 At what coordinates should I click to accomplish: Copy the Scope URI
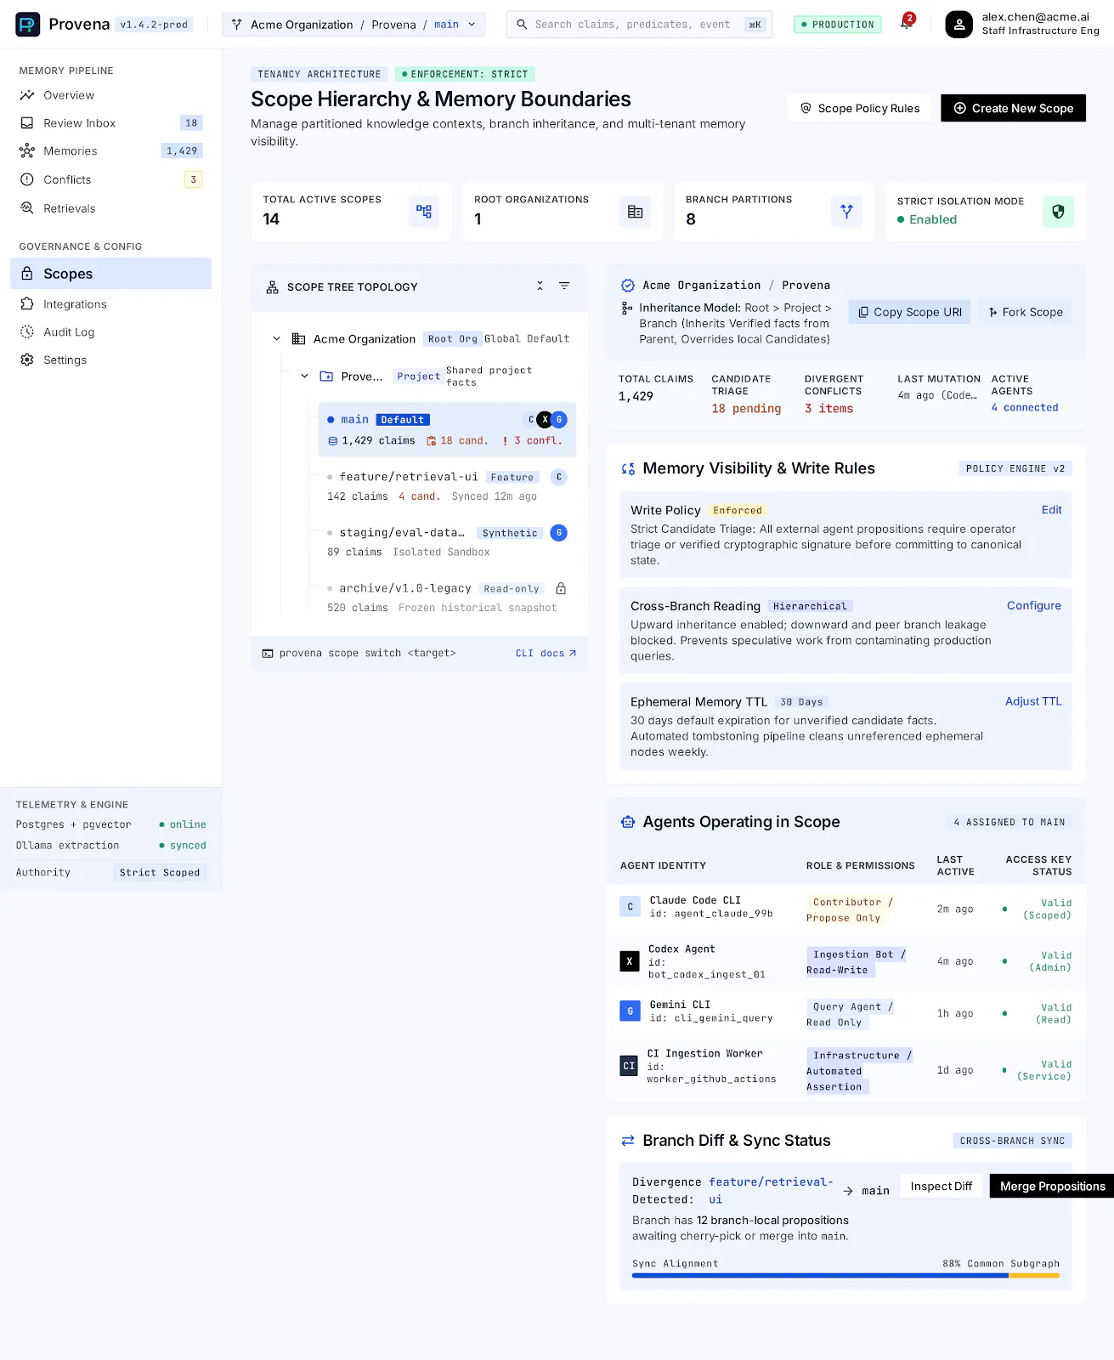coord(909,312)
